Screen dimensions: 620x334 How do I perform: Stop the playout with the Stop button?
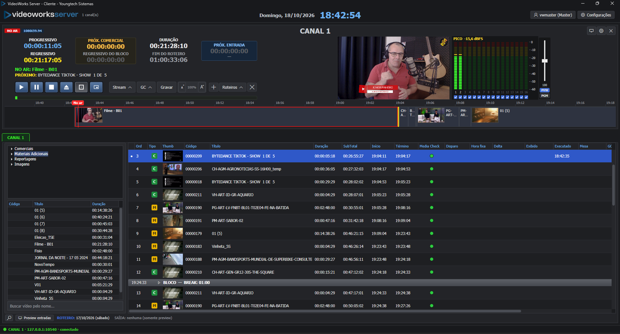[x=51, y=87]
